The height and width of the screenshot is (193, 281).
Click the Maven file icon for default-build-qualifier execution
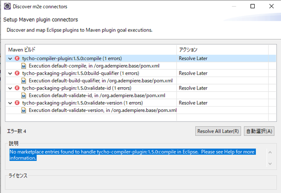coord(24,81)
